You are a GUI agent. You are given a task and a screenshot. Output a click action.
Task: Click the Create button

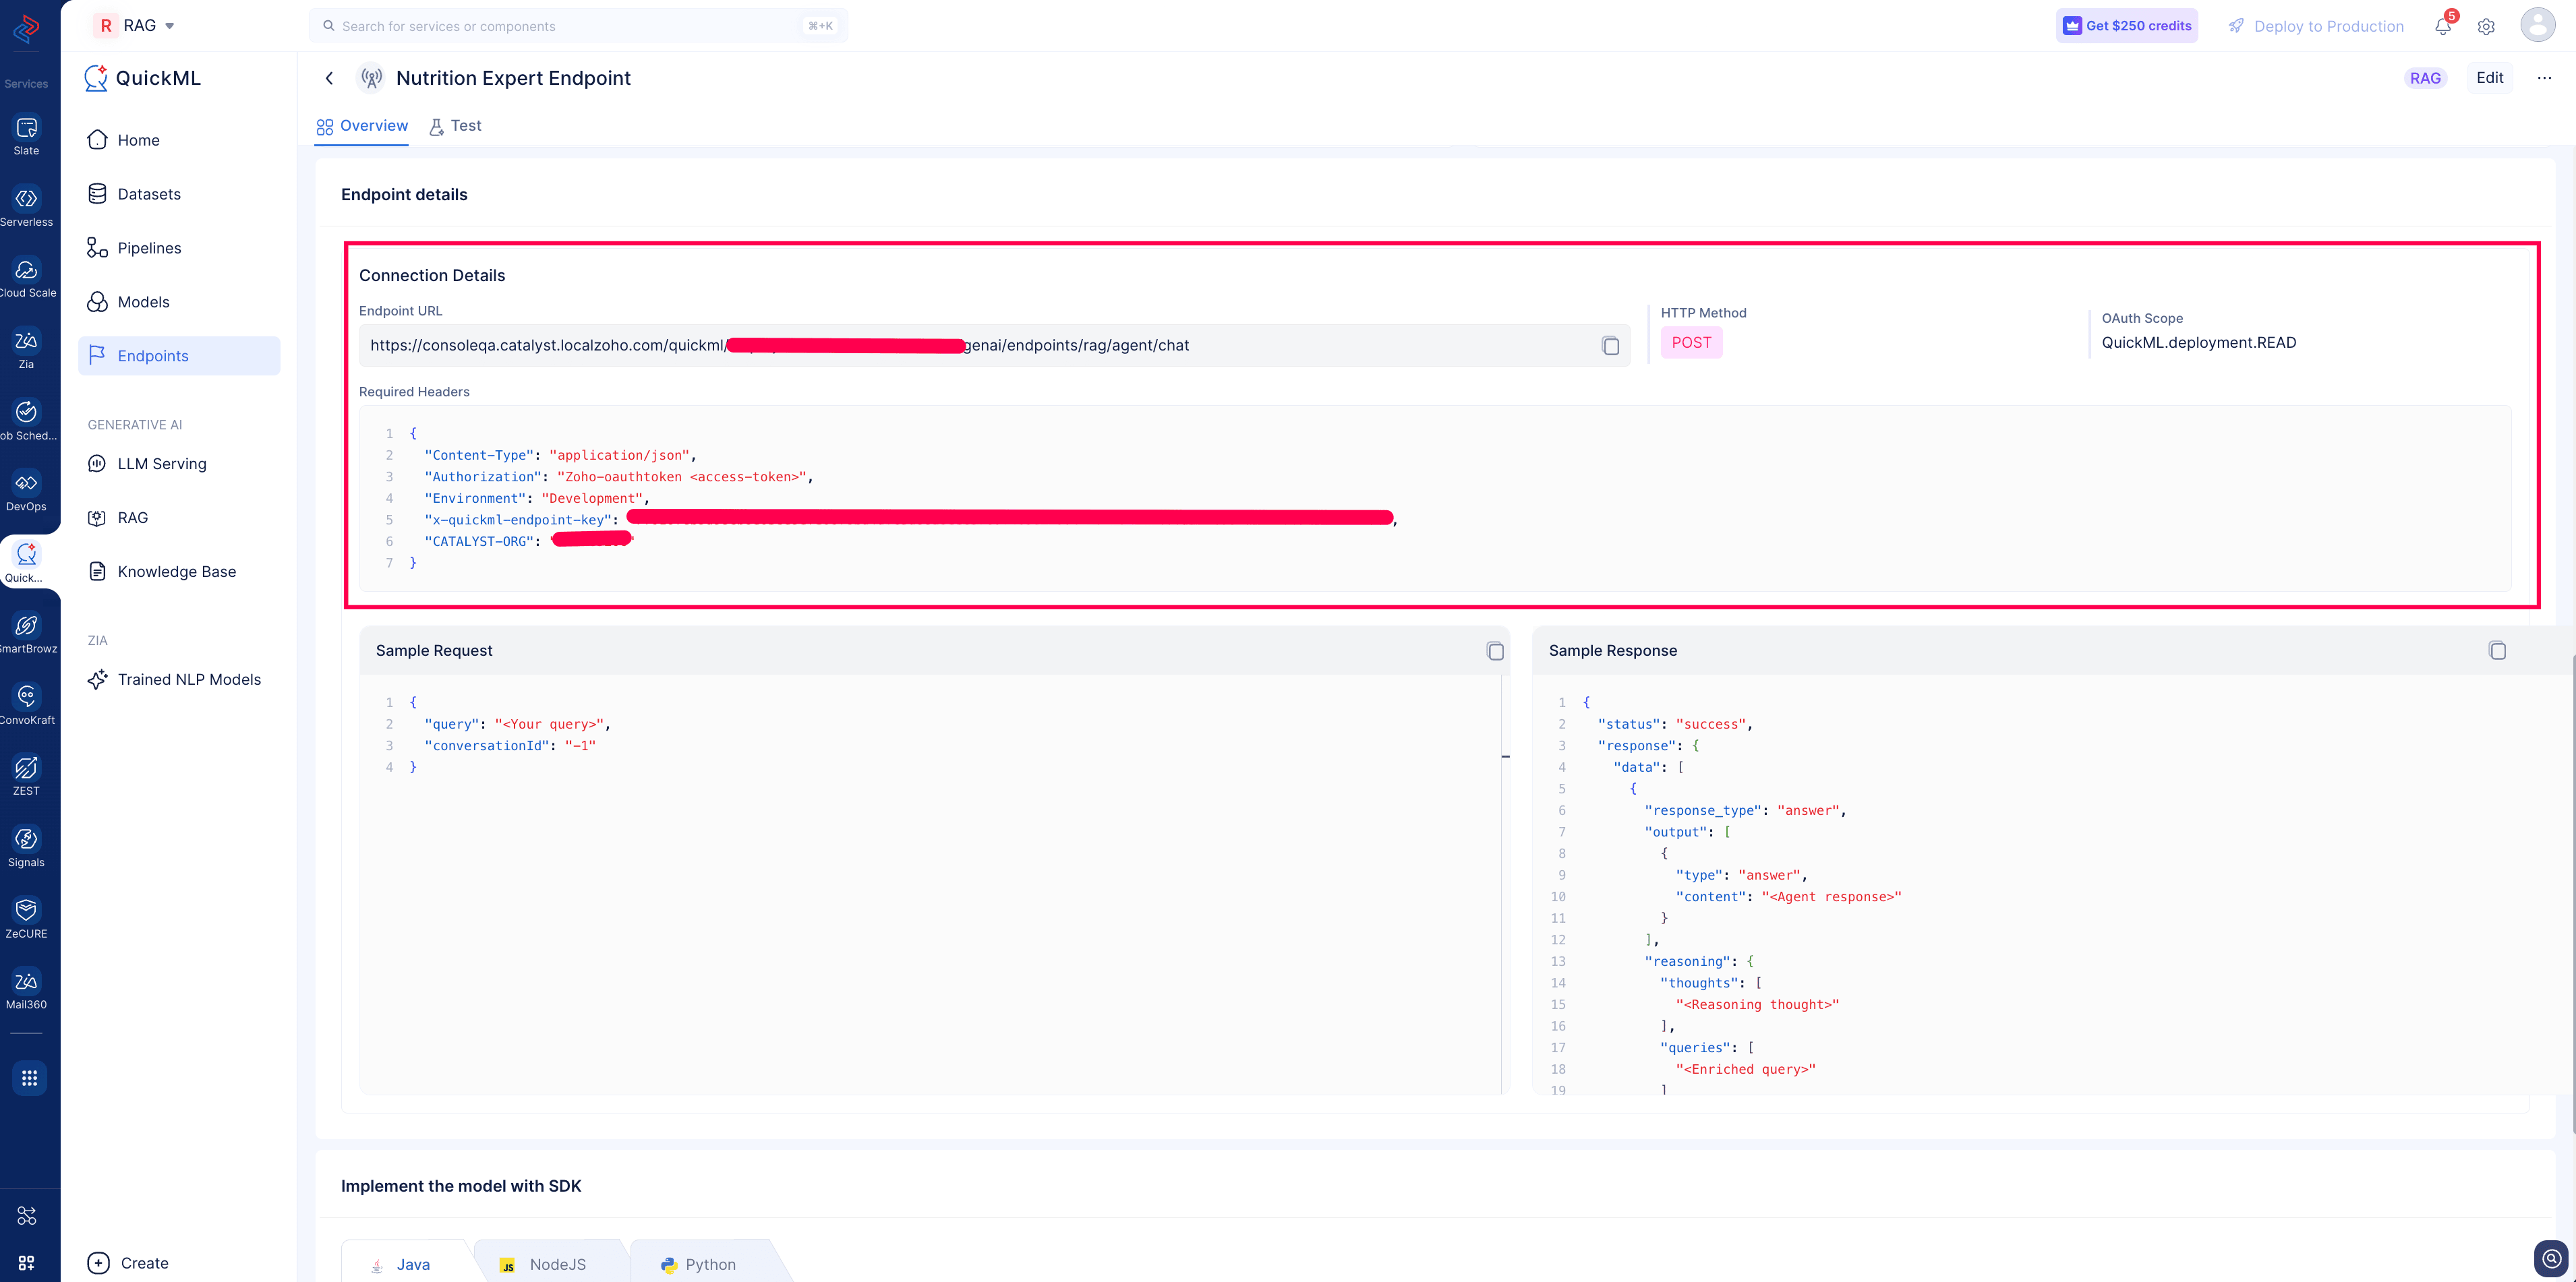(x=129, y=1263)
